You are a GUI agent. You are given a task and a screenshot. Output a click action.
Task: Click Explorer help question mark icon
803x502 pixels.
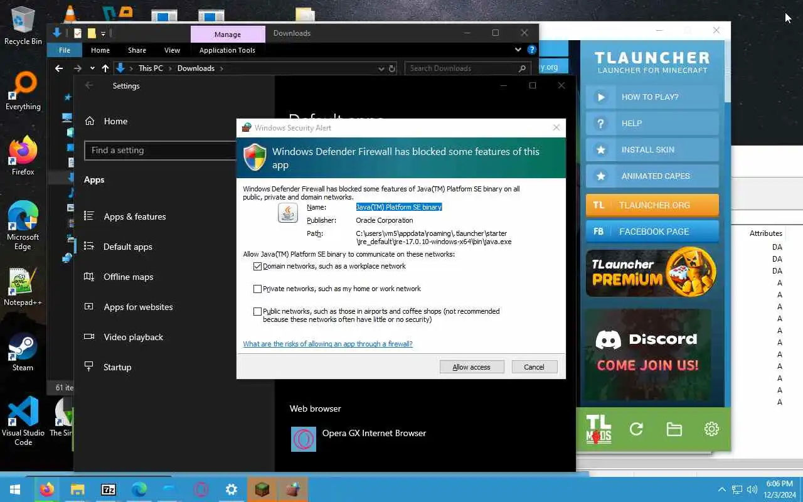point(532,50)
